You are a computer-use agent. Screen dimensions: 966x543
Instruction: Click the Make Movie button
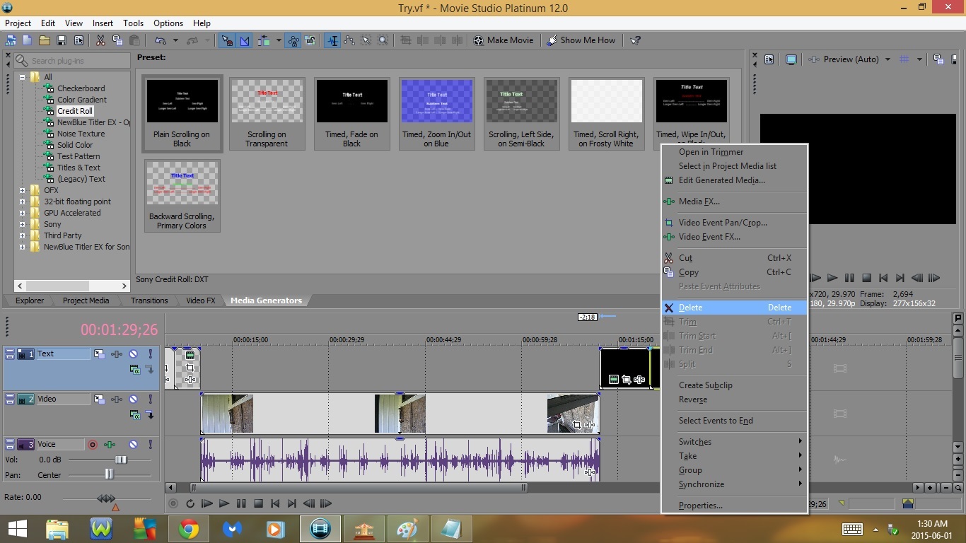[x=504, y=40]
